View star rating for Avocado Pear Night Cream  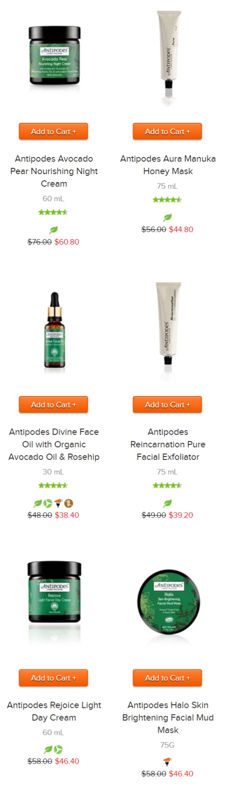tap(53, 212)
